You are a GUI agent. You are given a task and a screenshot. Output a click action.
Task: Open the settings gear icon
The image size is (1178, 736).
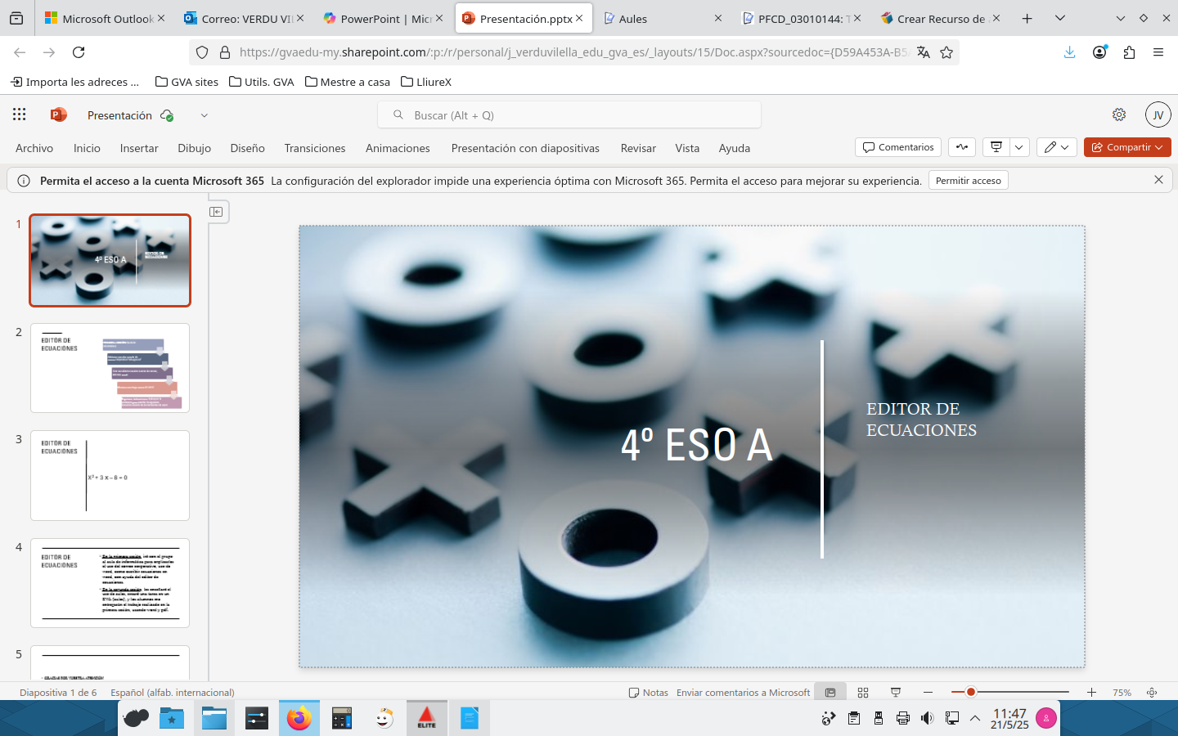(1119, 115)
